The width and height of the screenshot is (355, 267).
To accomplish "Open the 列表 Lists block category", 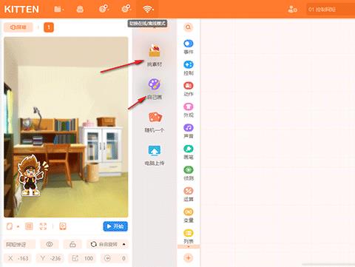I will coord(189,236).
